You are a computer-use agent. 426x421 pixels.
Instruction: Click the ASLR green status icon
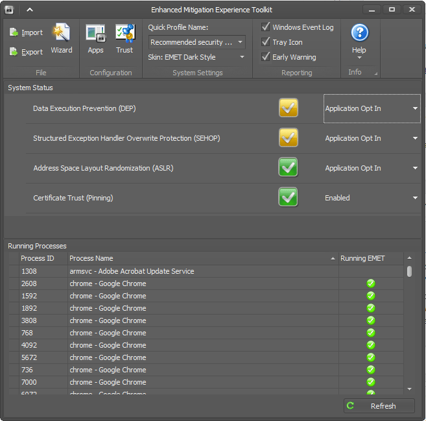click(x=289, y=168)
